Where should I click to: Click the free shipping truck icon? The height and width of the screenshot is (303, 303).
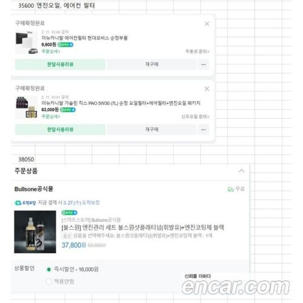pos(231,189)
